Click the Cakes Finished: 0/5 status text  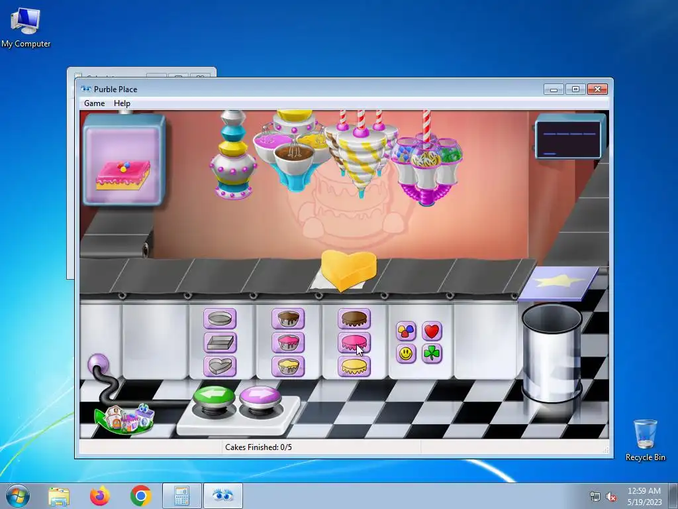point(259,447)
